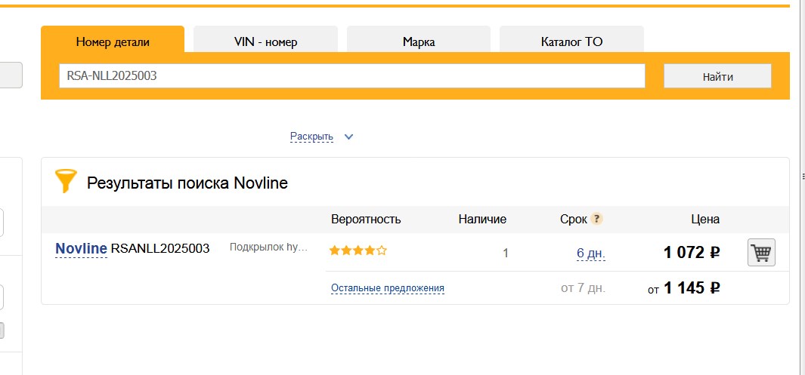The width and height of the screenshot is (805, 375).
Task: Click the 6 дн. delivery term link
Action: pos(590,254)
